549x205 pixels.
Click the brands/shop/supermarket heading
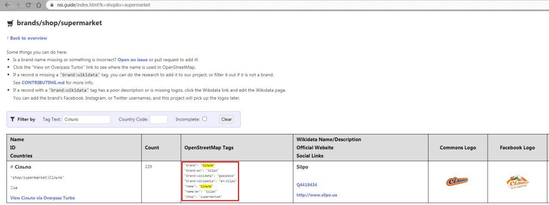pos(59,23)
